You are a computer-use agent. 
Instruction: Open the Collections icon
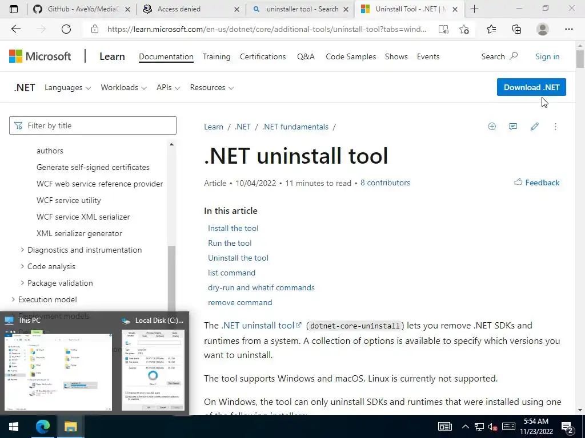[x=516, y=29]
